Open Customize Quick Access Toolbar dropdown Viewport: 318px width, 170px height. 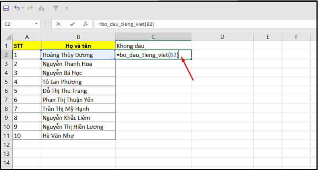pyautogui.click(x=67, y=8)
